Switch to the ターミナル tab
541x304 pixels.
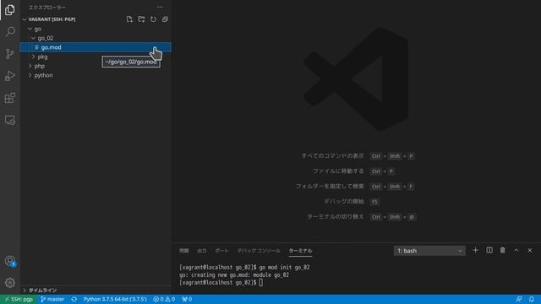[301, 251]
